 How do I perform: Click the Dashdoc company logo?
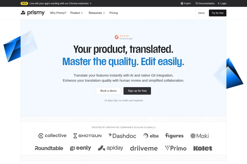(x=122, y=136)
